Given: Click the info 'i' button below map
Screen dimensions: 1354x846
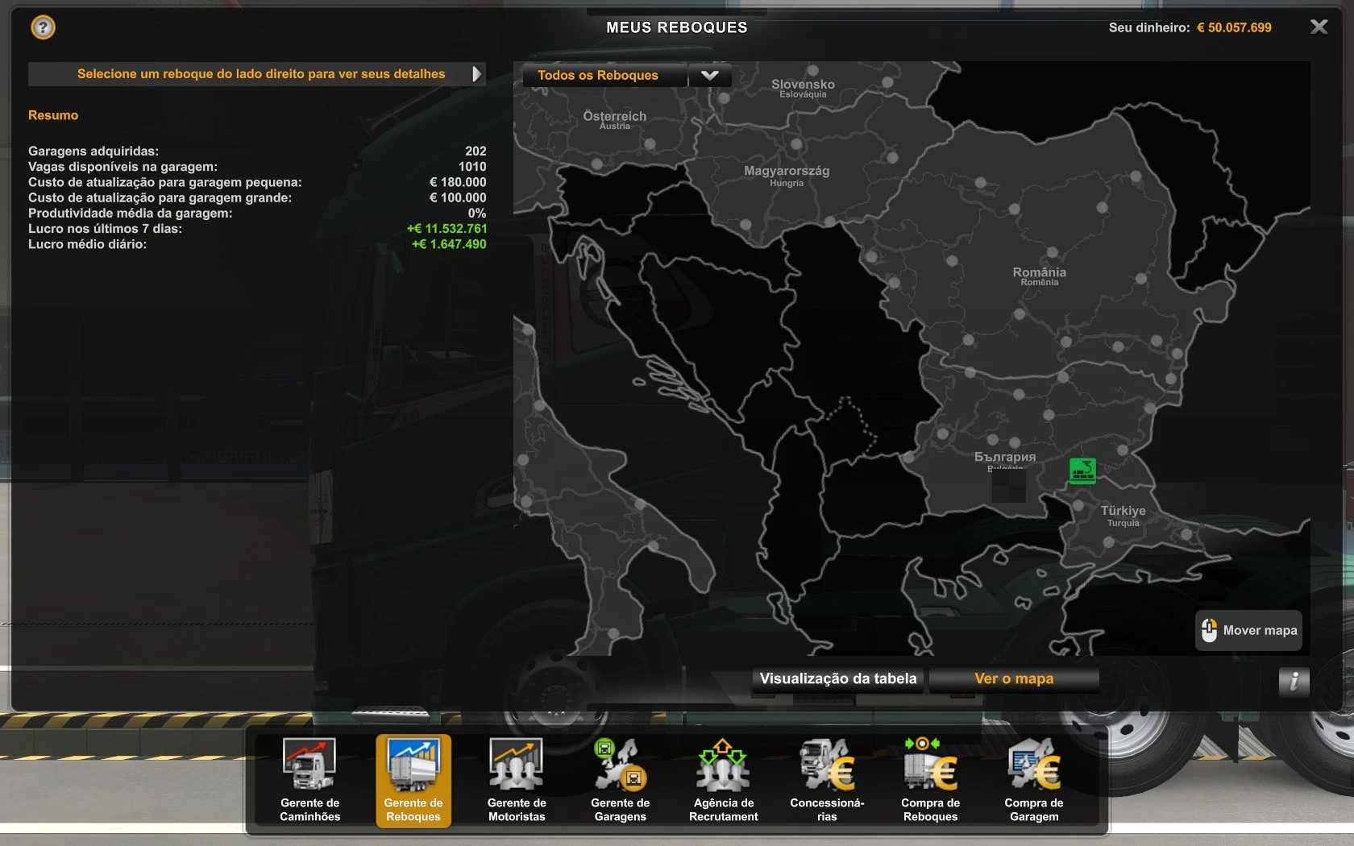Looking at the screenshot, I should 1294,682.
